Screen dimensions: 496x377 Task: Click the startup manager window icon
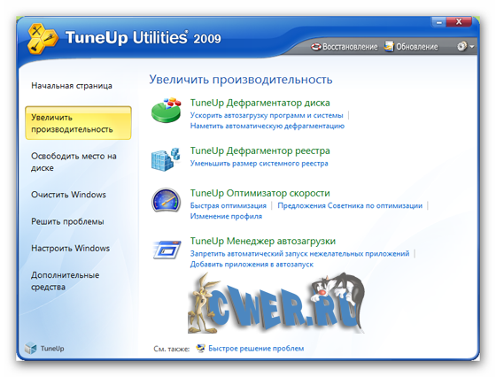click(167, 250)
